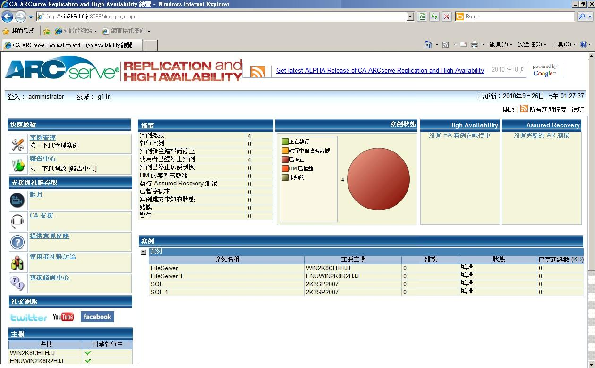Click the Twitter logo
The height and width of the screenshot is (368, 595).
(x=29, y=317)
